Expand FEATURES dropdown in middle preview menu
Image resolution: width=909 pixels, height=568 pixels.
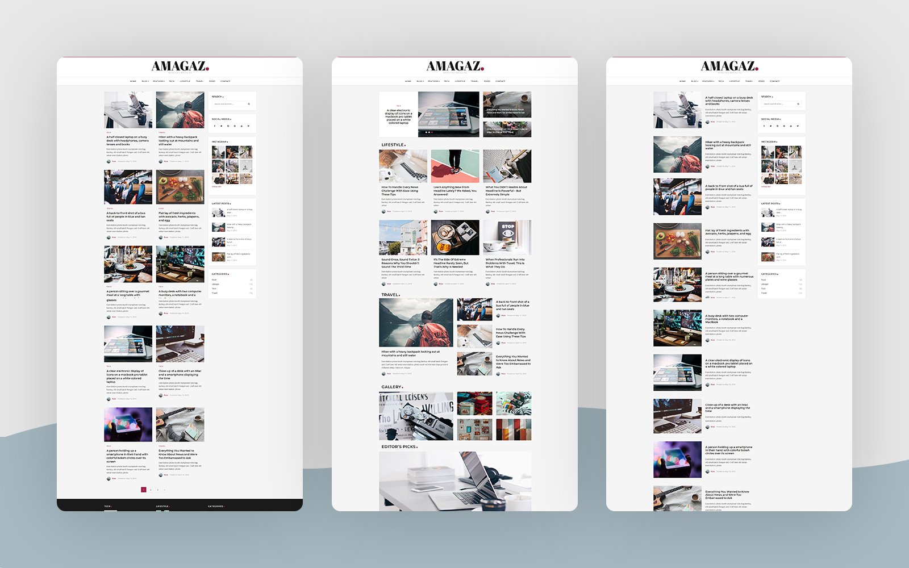point(434,81)
